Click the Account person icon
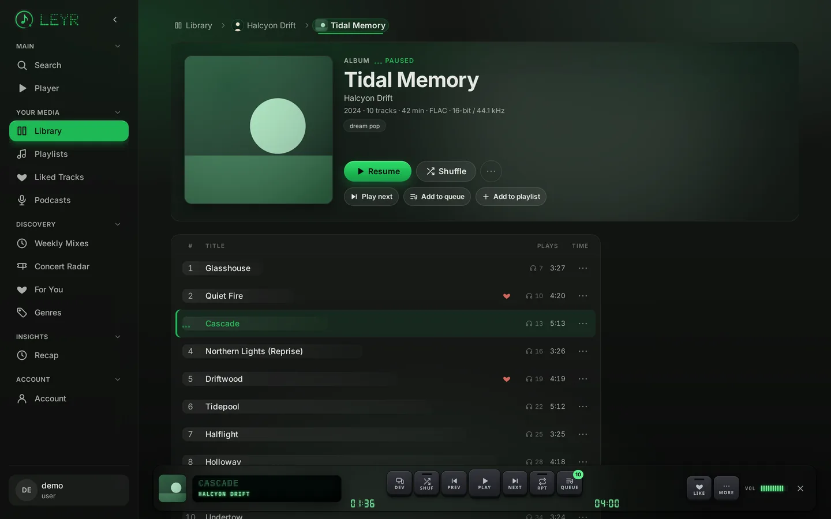The image size is (831, 519). coord(22,398)
